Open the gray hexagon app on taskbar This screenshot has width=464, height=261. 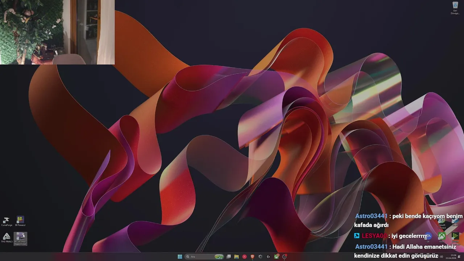pyautogui.click(x=260, y=257)
